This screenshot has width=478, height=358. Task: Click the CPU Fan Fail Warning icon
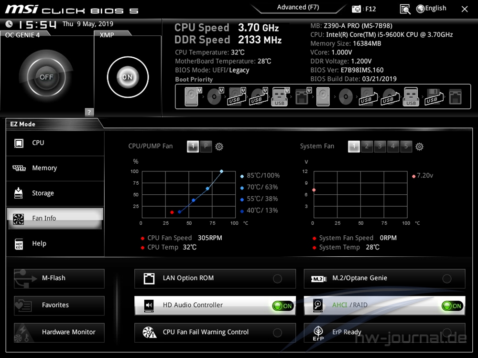[149, 332]
